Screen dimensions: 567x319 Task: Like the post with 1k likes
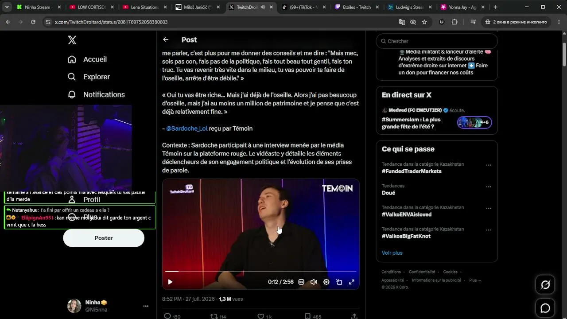click(265, 316)
